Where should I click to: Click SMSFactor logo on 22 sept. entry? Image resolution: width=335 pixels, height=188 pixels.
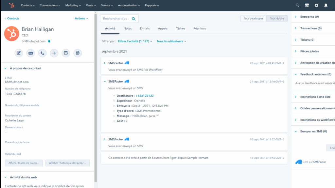(127, 63)
